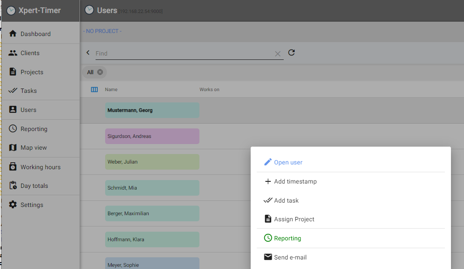This screenshot has width=464, height=269.
Task: Open Settings from the sidebar
Action: (x=32, y=205)
